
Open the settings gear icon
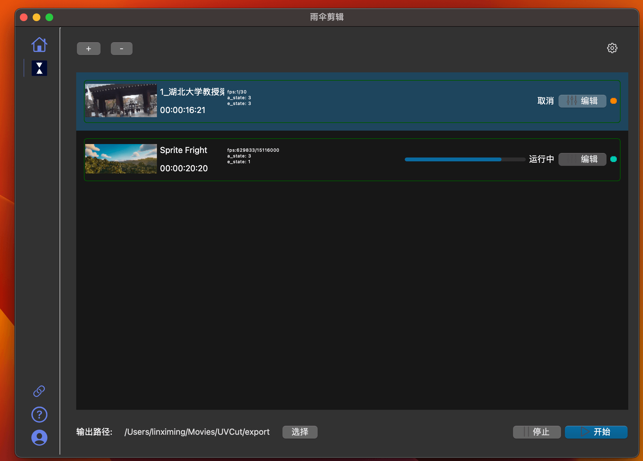(612, 48)
